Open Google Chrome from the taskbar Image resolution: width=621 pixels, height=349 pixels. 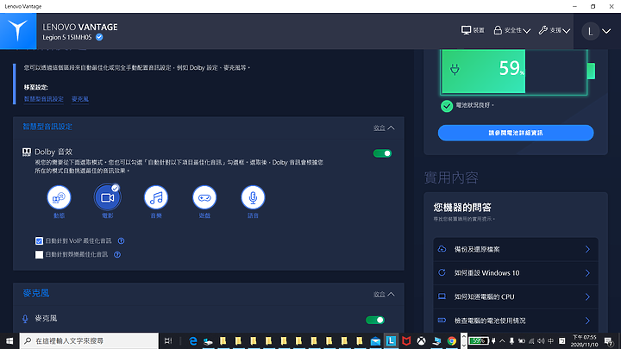click(x=452, y=340)
